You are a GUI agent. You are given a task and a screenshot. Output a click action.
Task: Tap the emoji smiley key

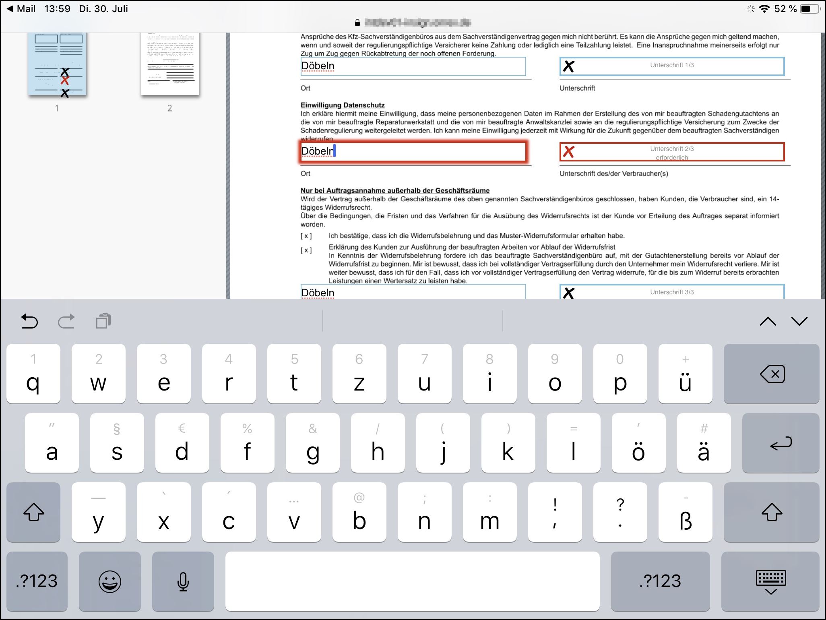coord(109,581)
